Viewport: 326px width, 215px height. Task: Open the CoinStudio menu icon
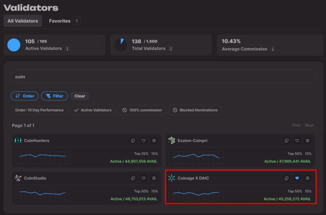click(x=154, y=178)
